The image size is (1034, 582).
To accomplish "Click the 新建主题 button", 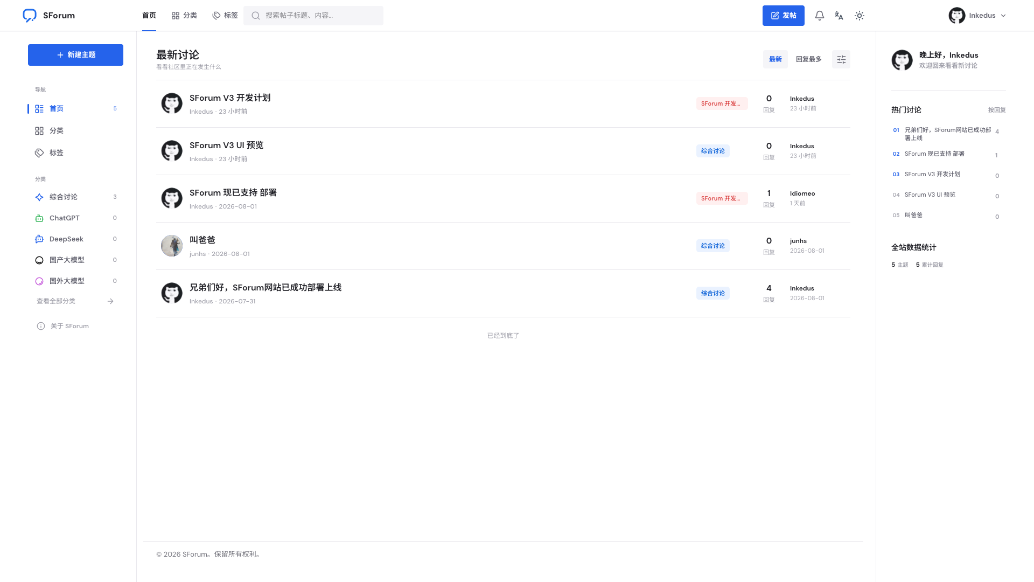I will coord(75,55).
